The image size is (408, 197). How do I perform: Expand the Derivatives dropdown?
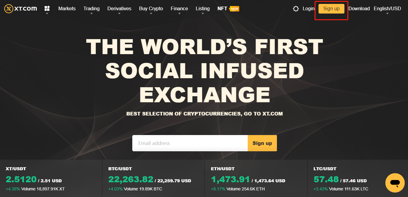pyautogui.click(x=119, y=8)
